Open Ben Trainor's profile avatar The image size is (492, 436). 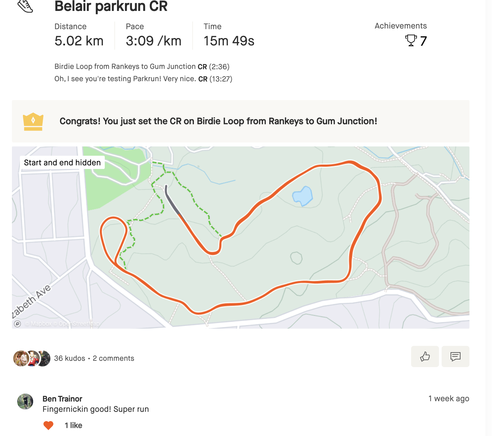25,401
